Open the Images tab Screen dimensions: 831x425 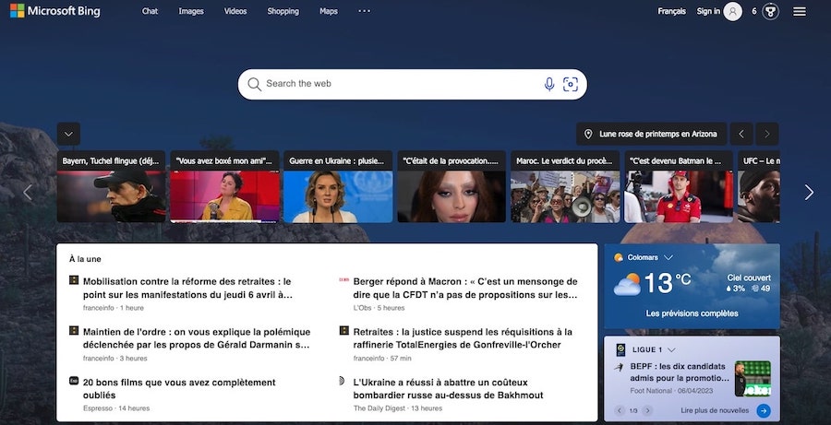coord(191,11)
